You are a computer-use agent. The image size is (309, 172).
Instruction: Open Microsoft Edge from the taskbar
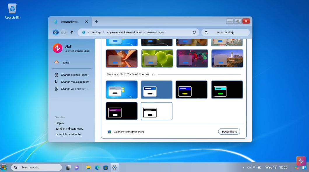(97, 167)
